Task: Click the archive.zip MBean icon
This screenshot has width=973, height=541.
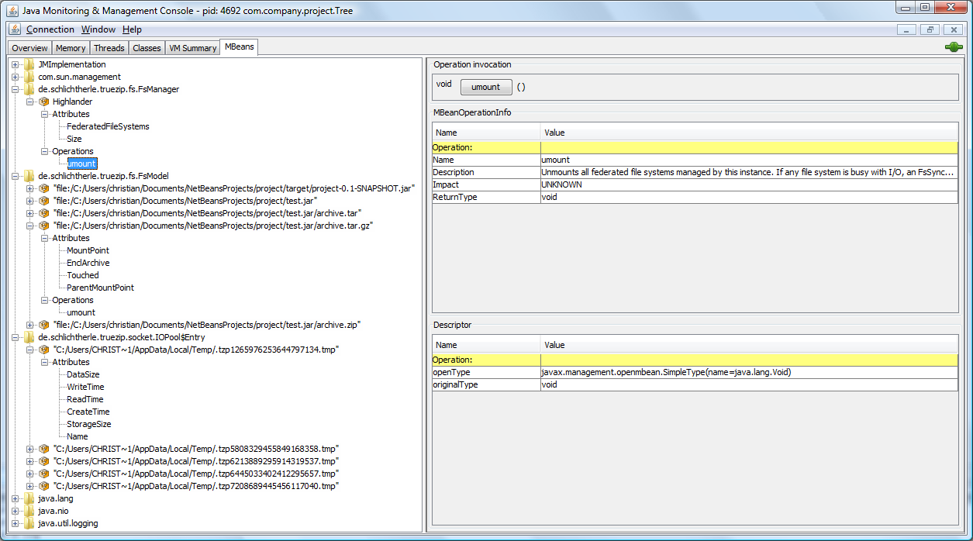Action: [x=44, y=325]
